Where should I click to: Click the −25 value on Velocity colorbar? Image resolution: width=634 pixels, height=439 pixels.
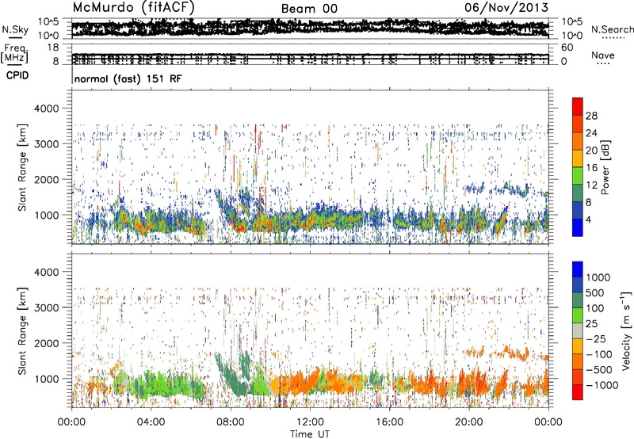(595, 338)
